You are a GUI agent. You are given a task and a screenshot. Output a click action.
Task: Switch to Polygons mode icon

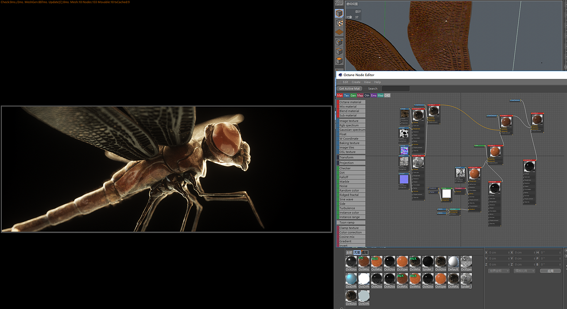coord(339,61)
